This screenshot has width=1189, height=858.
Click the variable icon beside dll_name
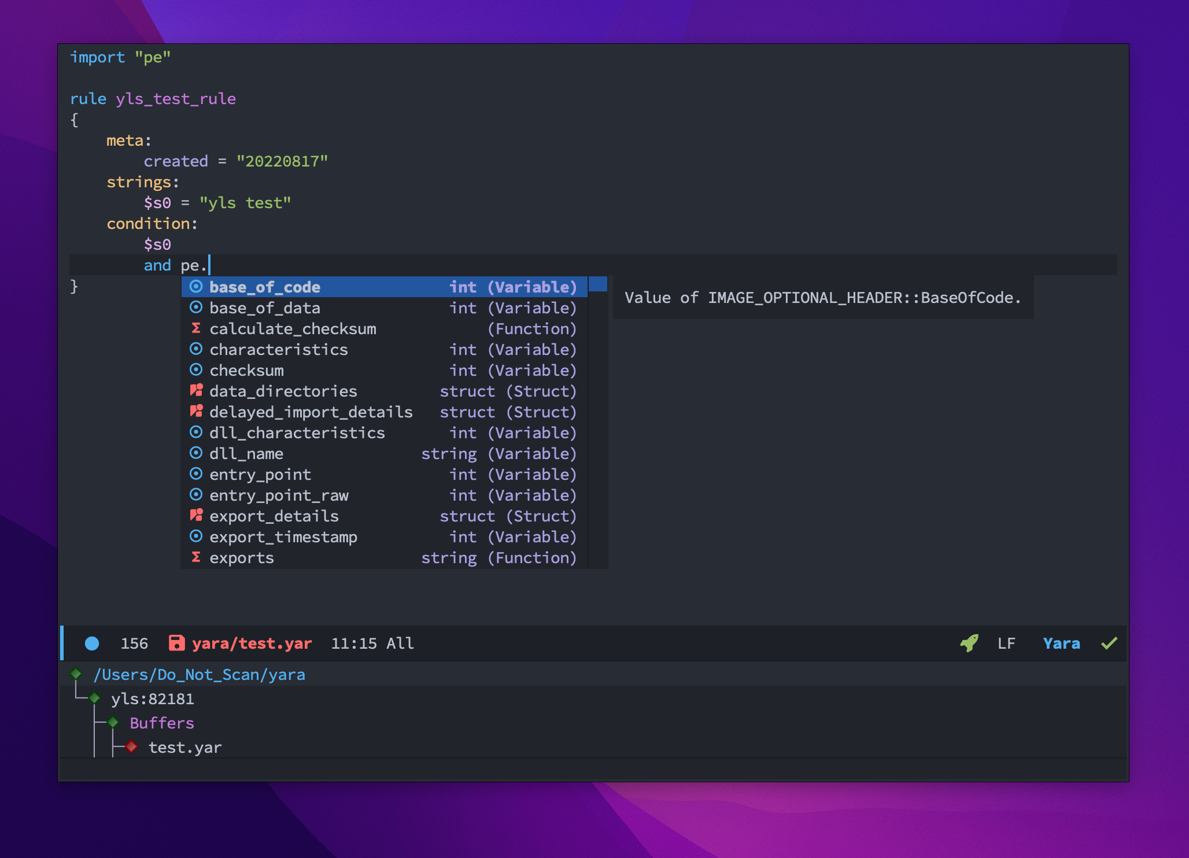tap(196, 453)
